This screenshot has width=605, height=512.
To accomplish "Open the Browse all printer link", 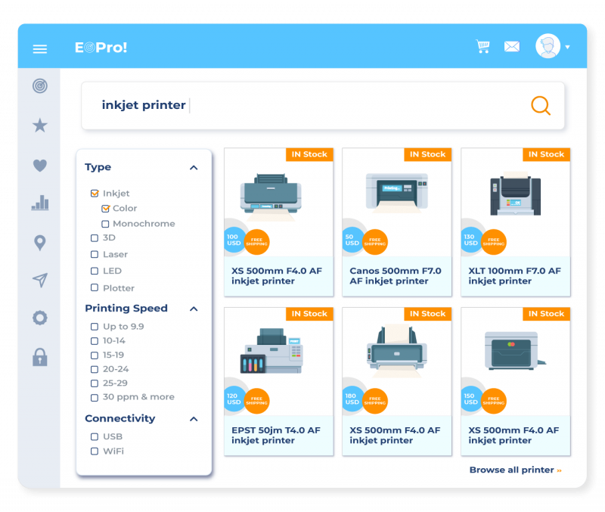I will tap(515, 470).
